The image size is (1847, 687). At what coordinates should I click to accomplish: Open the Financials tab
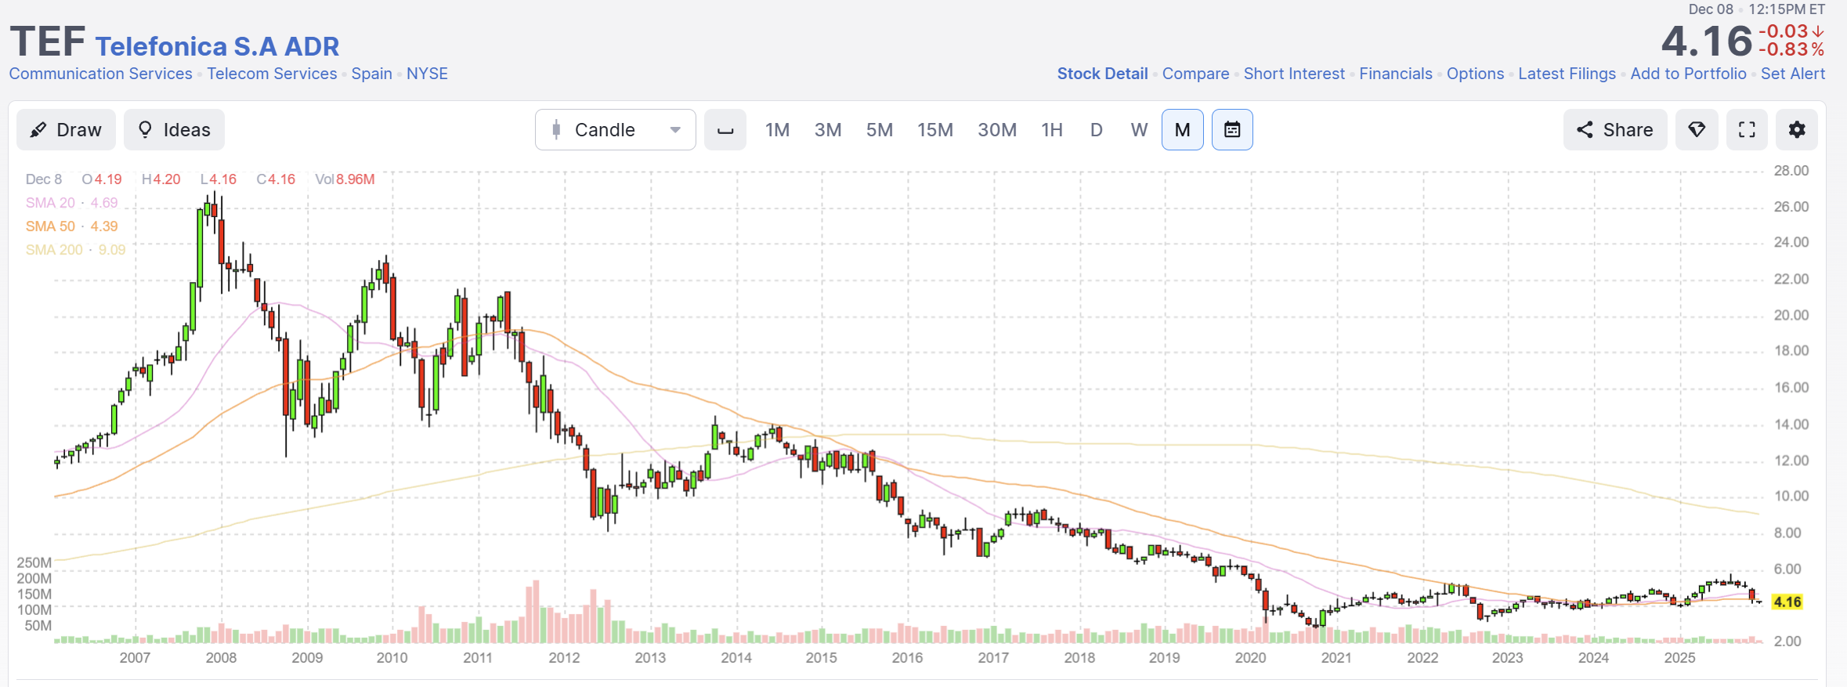click(x=1395, y=74)
